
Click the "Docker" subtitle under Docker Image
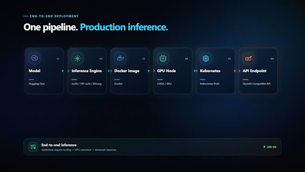point(118,84)
